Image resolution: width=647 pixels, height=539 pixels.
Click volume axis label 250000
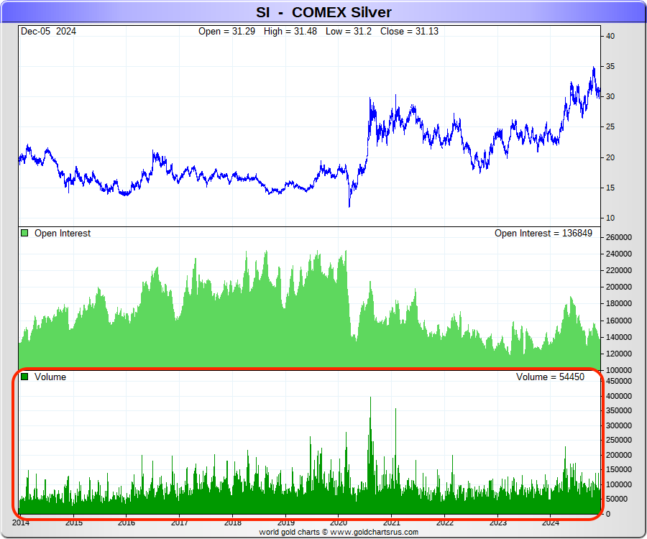click(x=618, y=440)
